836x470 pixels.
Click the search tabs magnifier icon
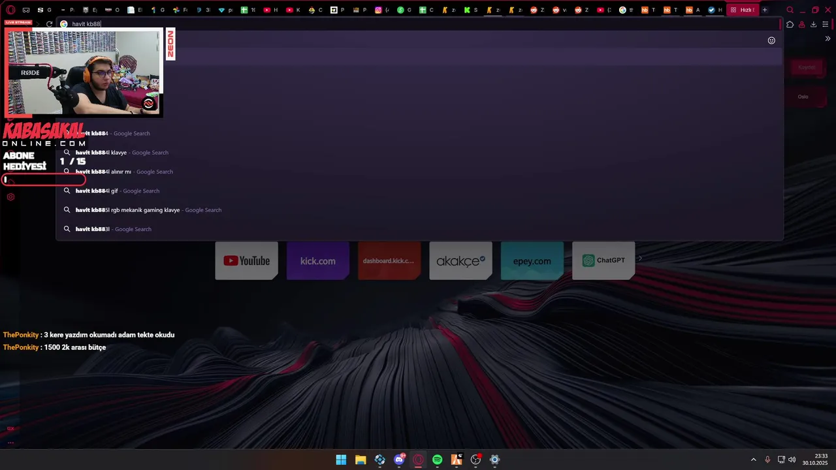point(790,10)
